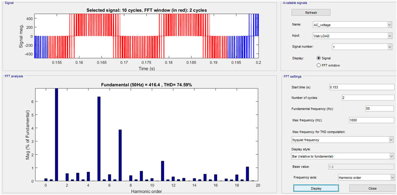Click the 7th harmonic bar
The height and width of the screenshot is (195, 397).
point(120,155)
